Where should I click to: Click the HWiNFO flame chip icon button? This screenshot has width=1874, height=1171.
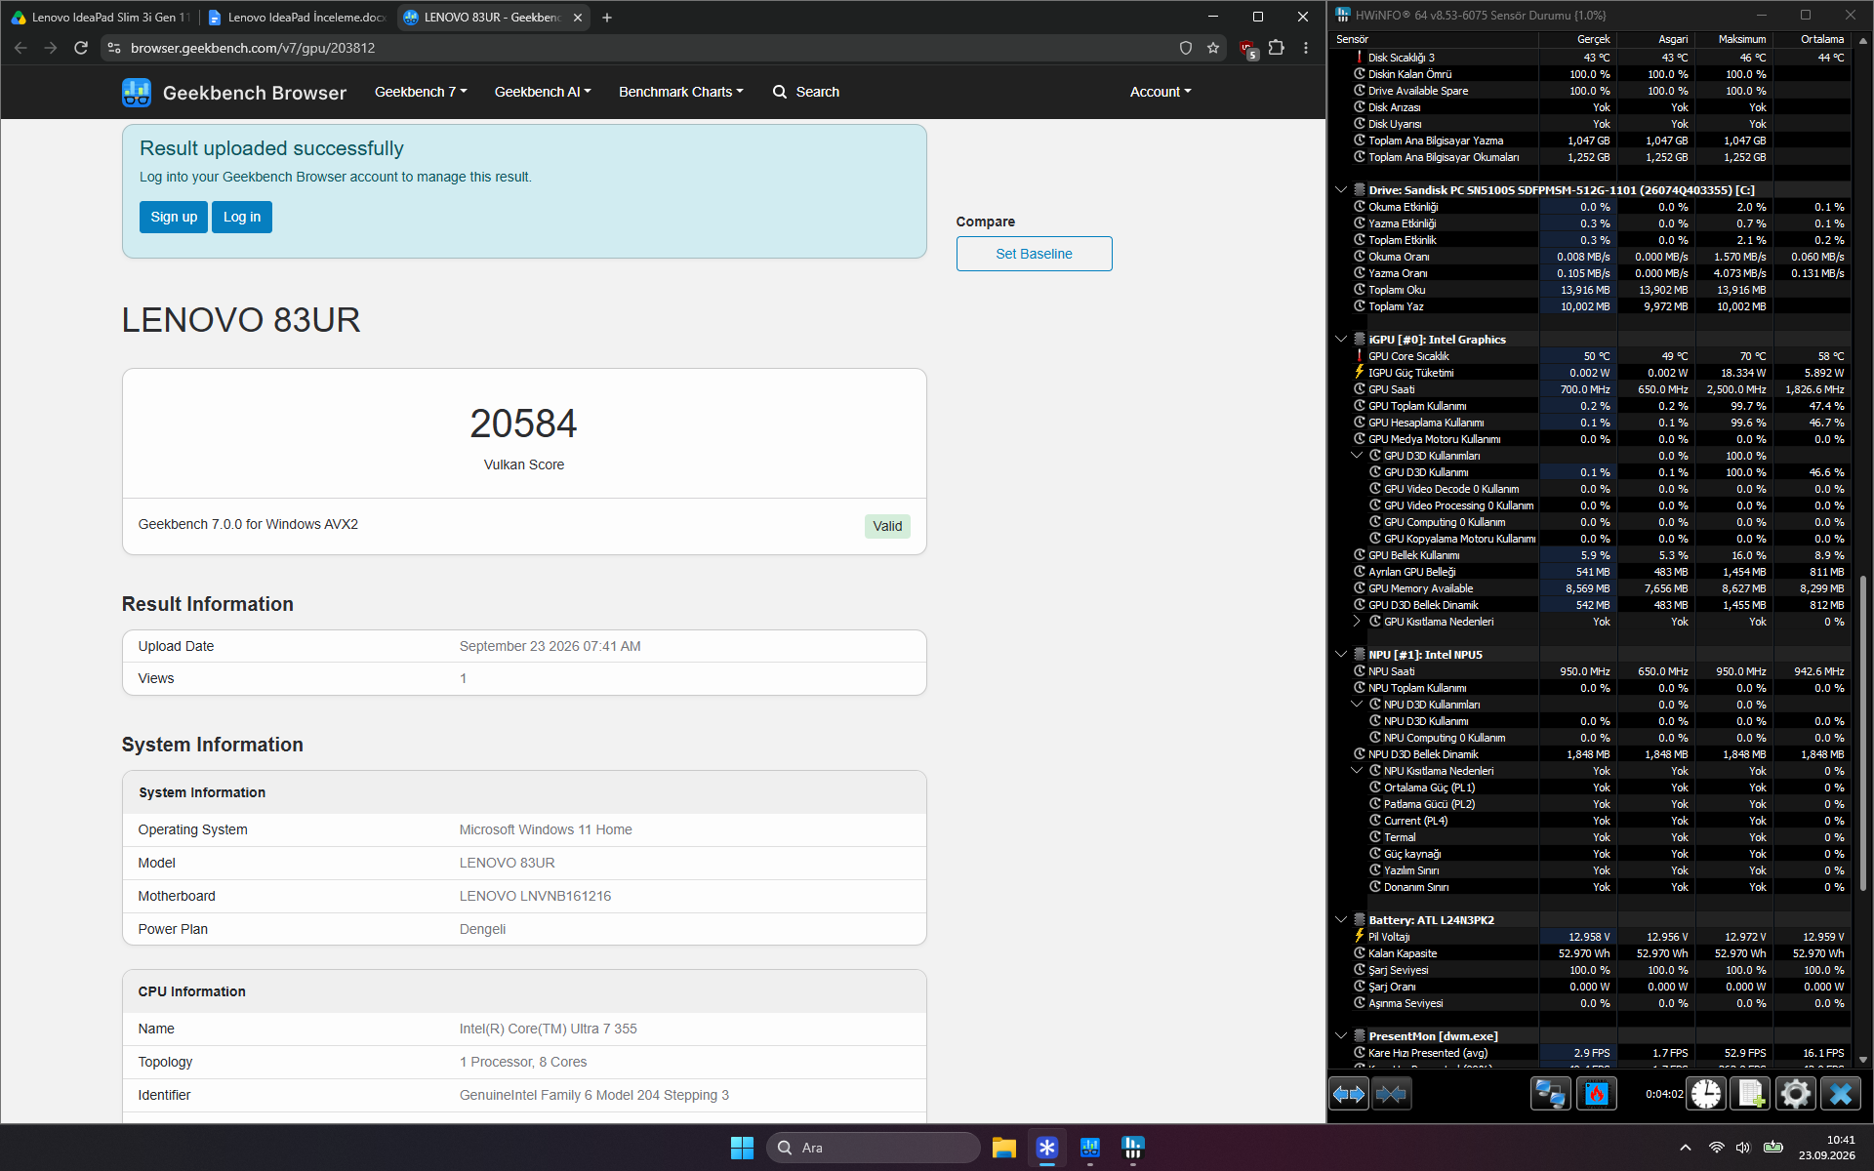(1597, 1094)
